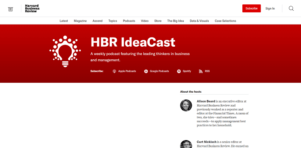Screen dimensions: 301x148
Task: Open The Big Idea section
Action: (x=175, y=21)
